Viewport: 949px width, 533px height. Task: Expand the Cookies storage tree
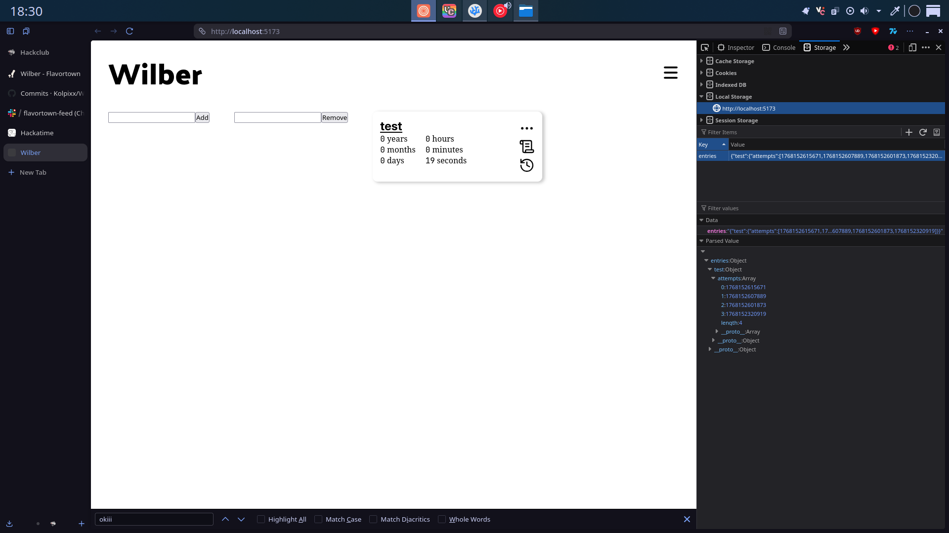pyautogui.click(x=701, y=73)
